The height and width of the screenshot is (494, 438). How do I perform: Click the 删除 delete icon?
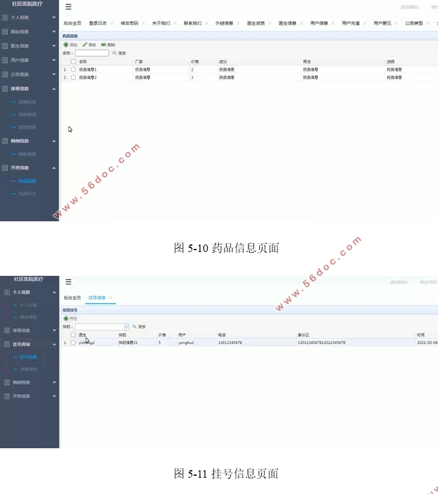coord(104,45)
